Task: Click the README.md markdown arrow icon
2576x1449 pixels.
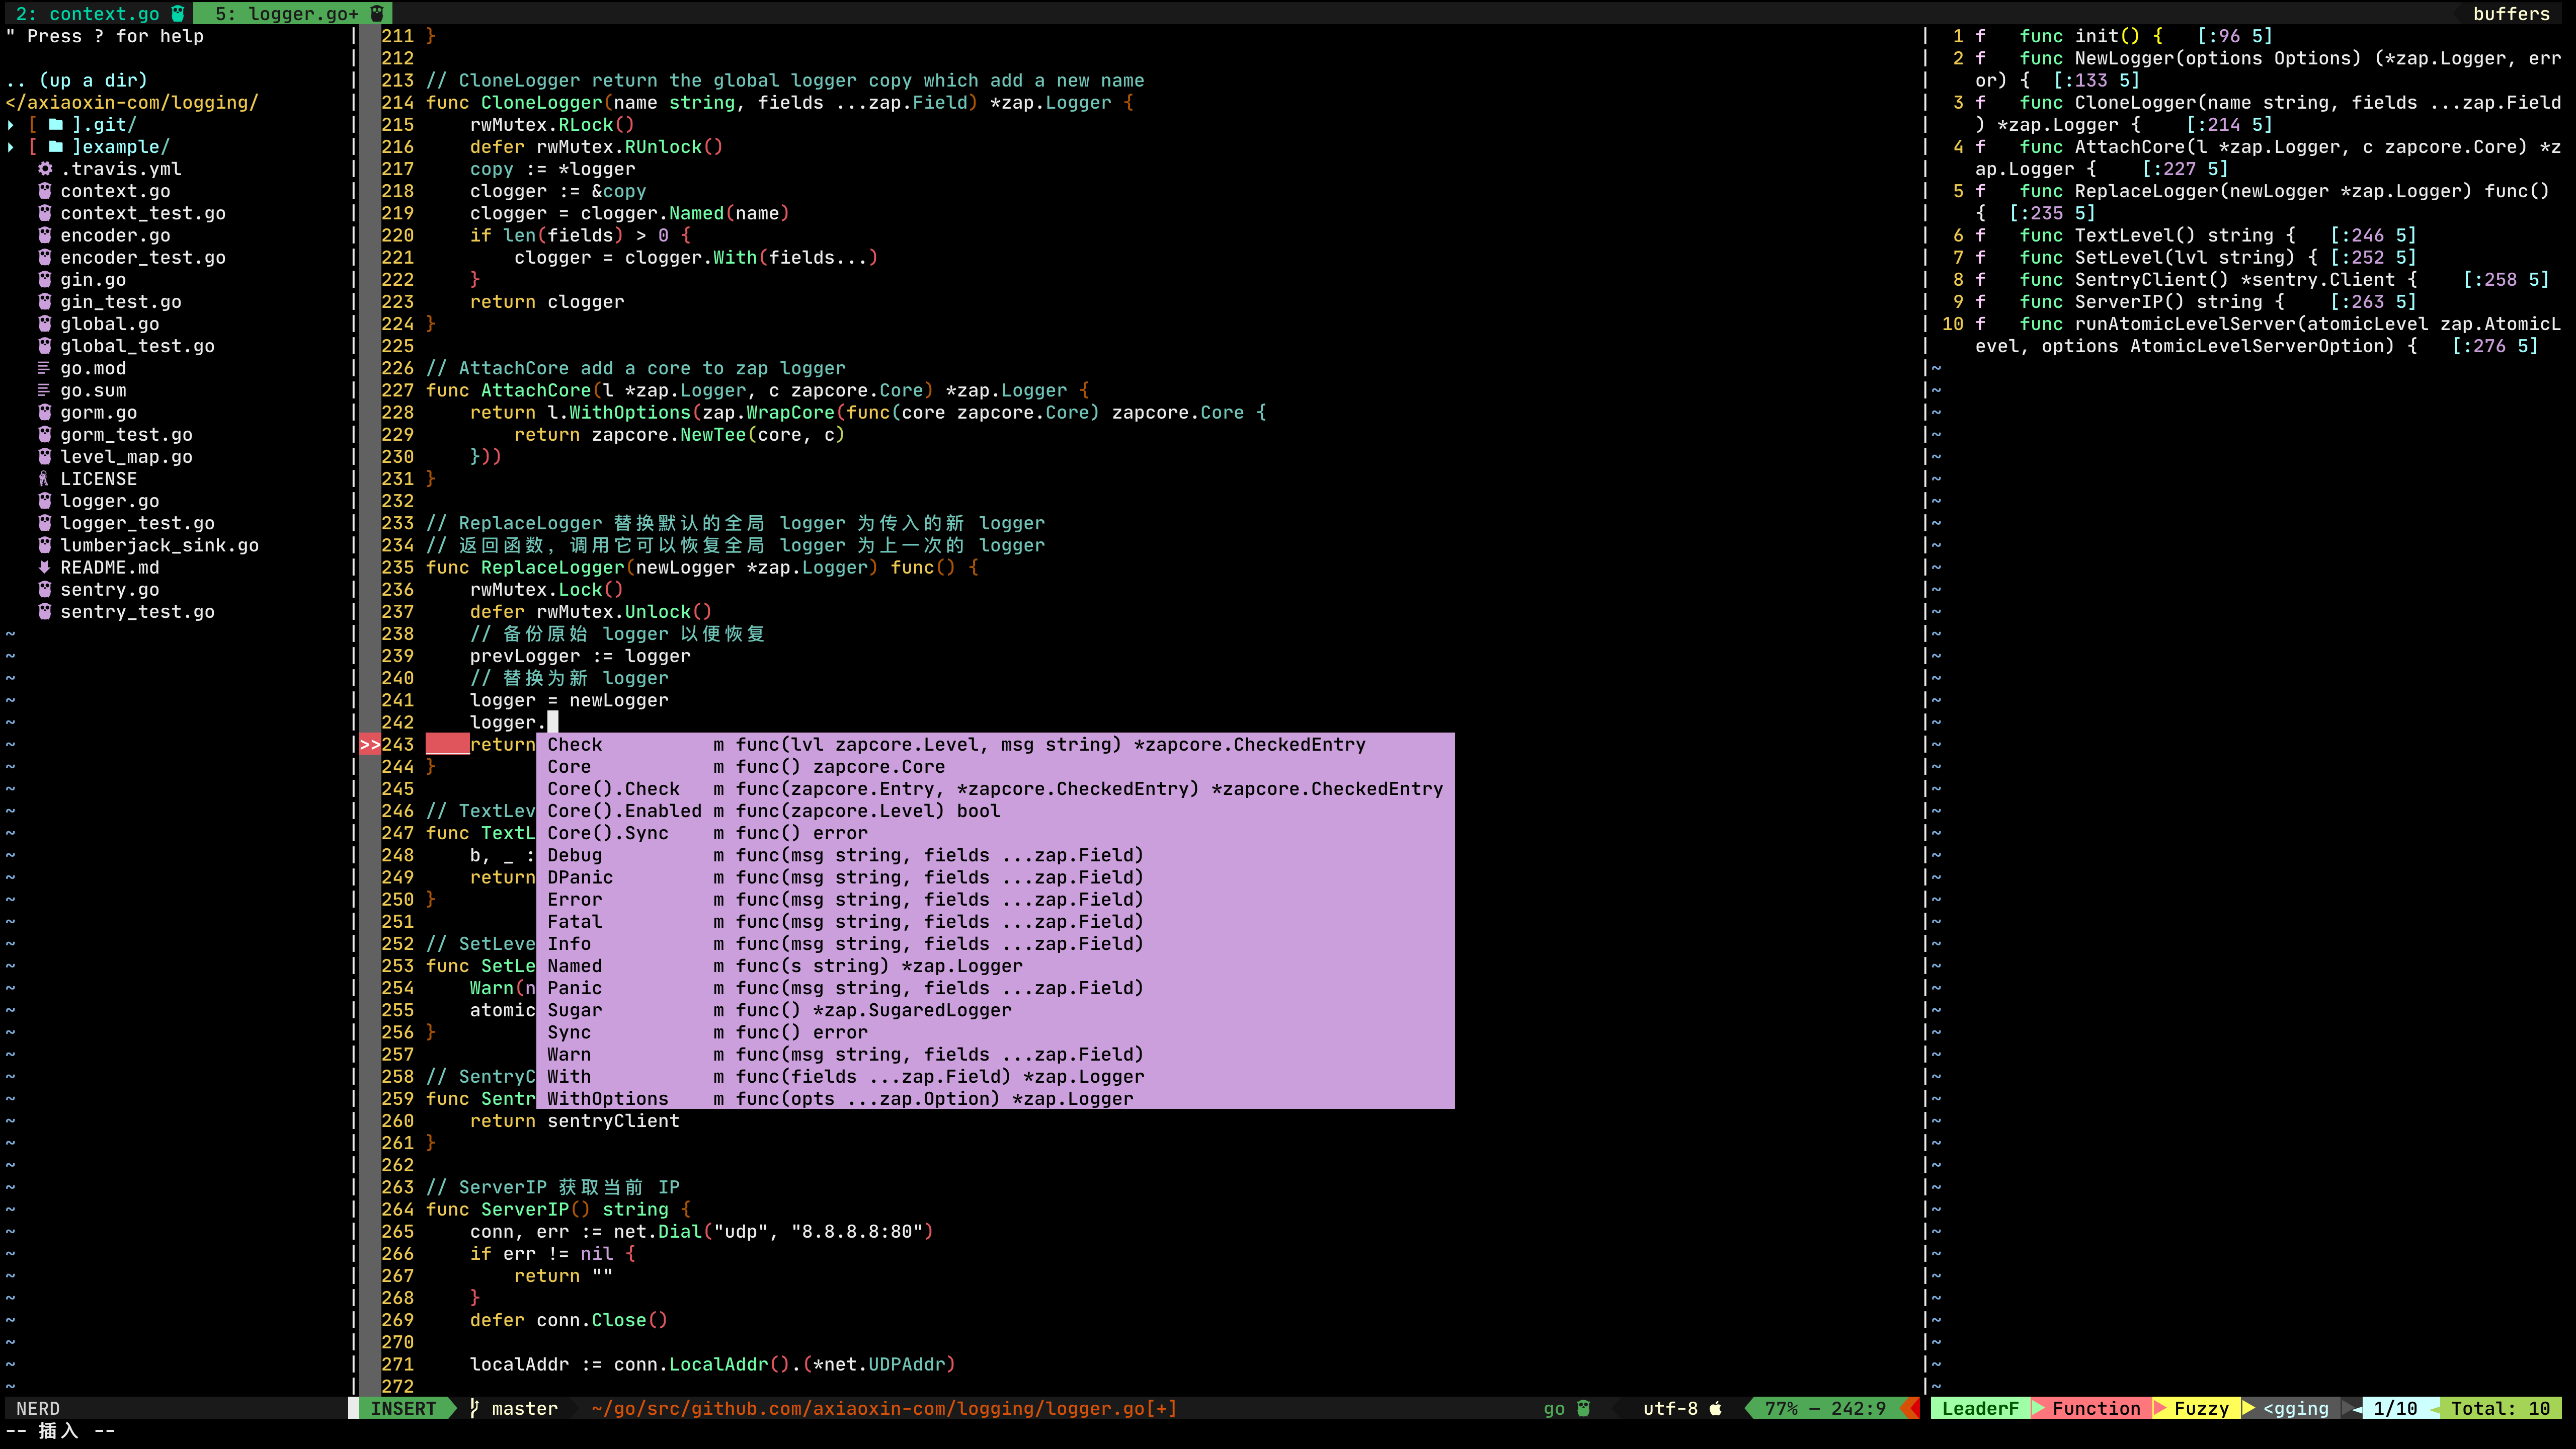Action: pos(44,567)
